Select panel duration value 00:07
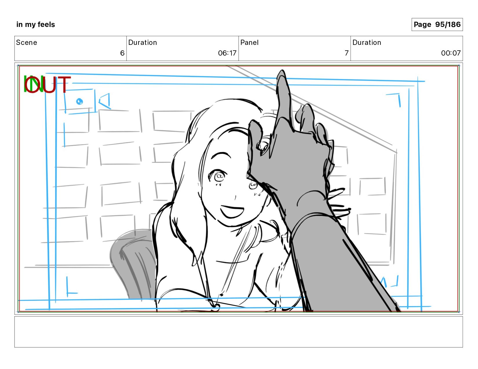Viewport: 478px width, 369px height. (451, 53)
